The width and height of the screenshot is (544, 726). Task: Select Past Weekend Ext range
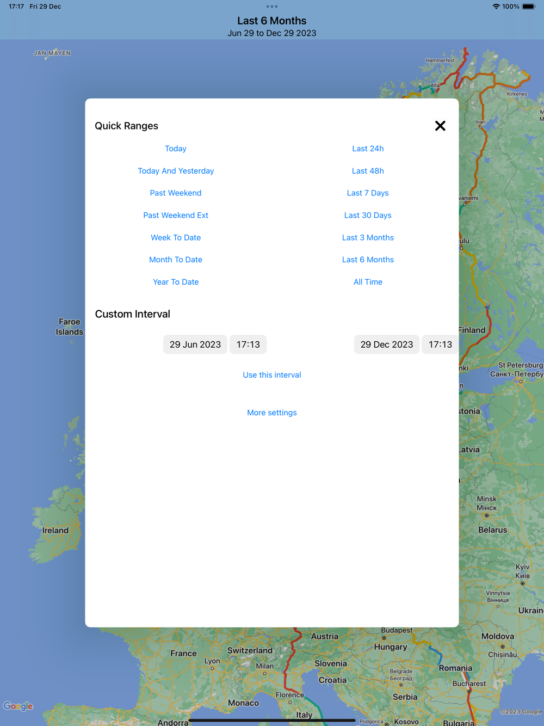pyautogui.click(x=176, y=216)
